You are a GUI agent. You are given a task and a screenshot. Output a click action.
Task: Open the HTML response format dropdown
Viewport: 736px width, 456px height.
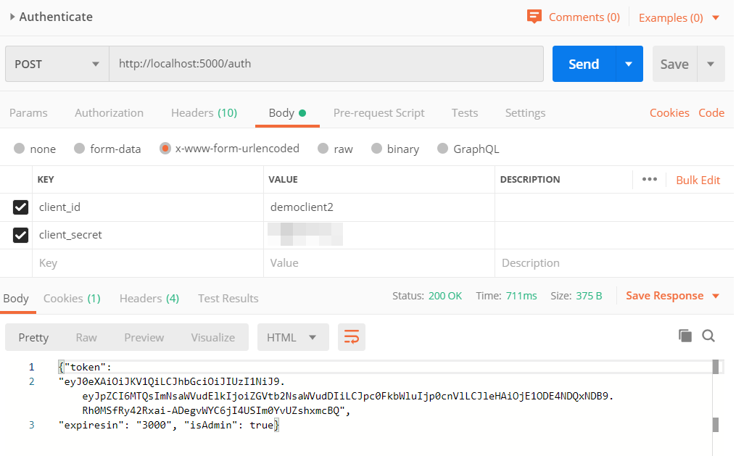tap(292, 336)
